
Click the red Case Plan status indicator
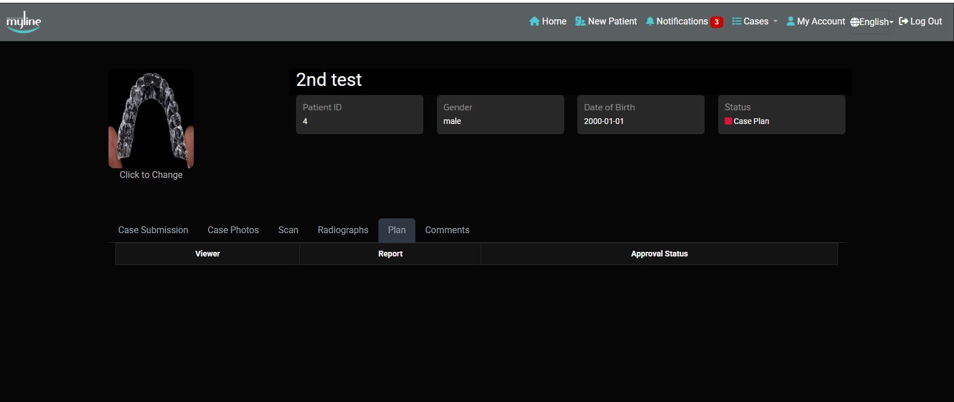(x=728, y=121)
